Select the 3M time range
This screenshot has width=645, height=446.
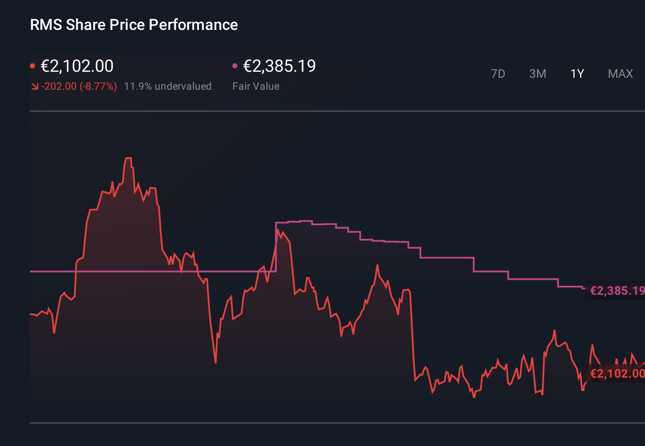point(537,73)
